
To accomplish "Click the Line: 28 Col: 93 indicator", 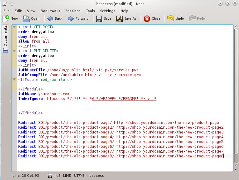I will [26, 176].
